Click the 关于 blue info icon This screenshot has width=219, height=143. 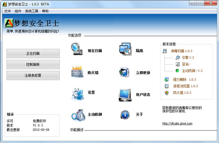(x=125, y=115)
